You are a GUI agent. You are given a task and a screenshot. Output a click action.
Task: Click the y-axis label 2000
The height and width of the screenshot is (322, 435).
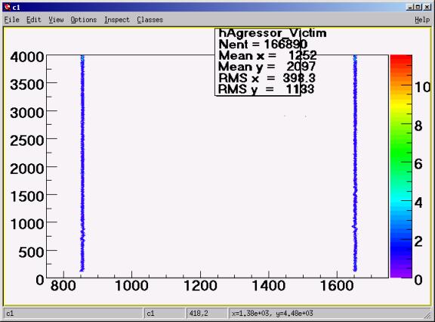27,169
